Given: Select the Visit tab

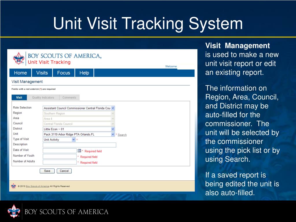Looking at the screenshot, I should [x=19, y=97].
